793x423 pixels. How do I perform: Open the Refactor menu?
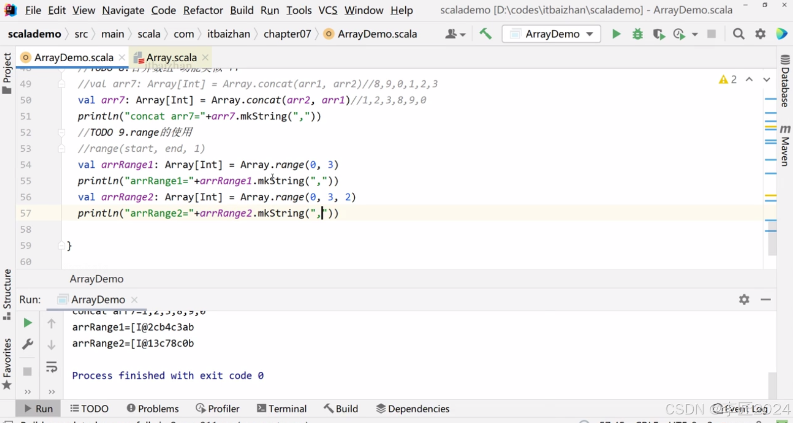[x=203, y=10]
